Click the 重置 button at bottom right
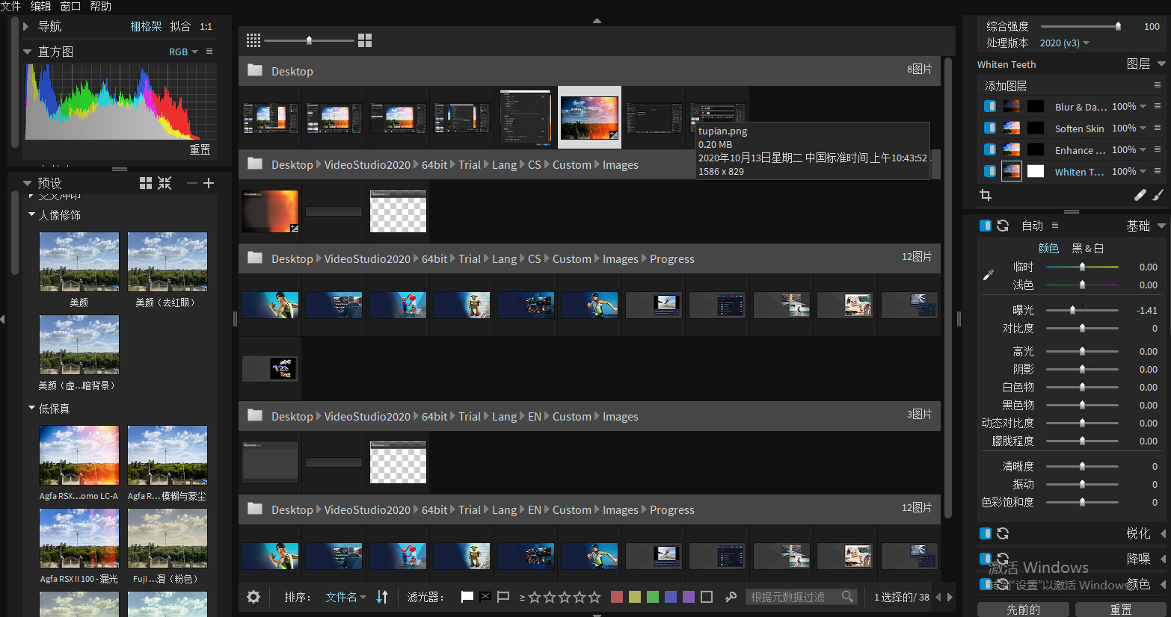This screenshot has width=1171, height=617. tap(1120, 610)
